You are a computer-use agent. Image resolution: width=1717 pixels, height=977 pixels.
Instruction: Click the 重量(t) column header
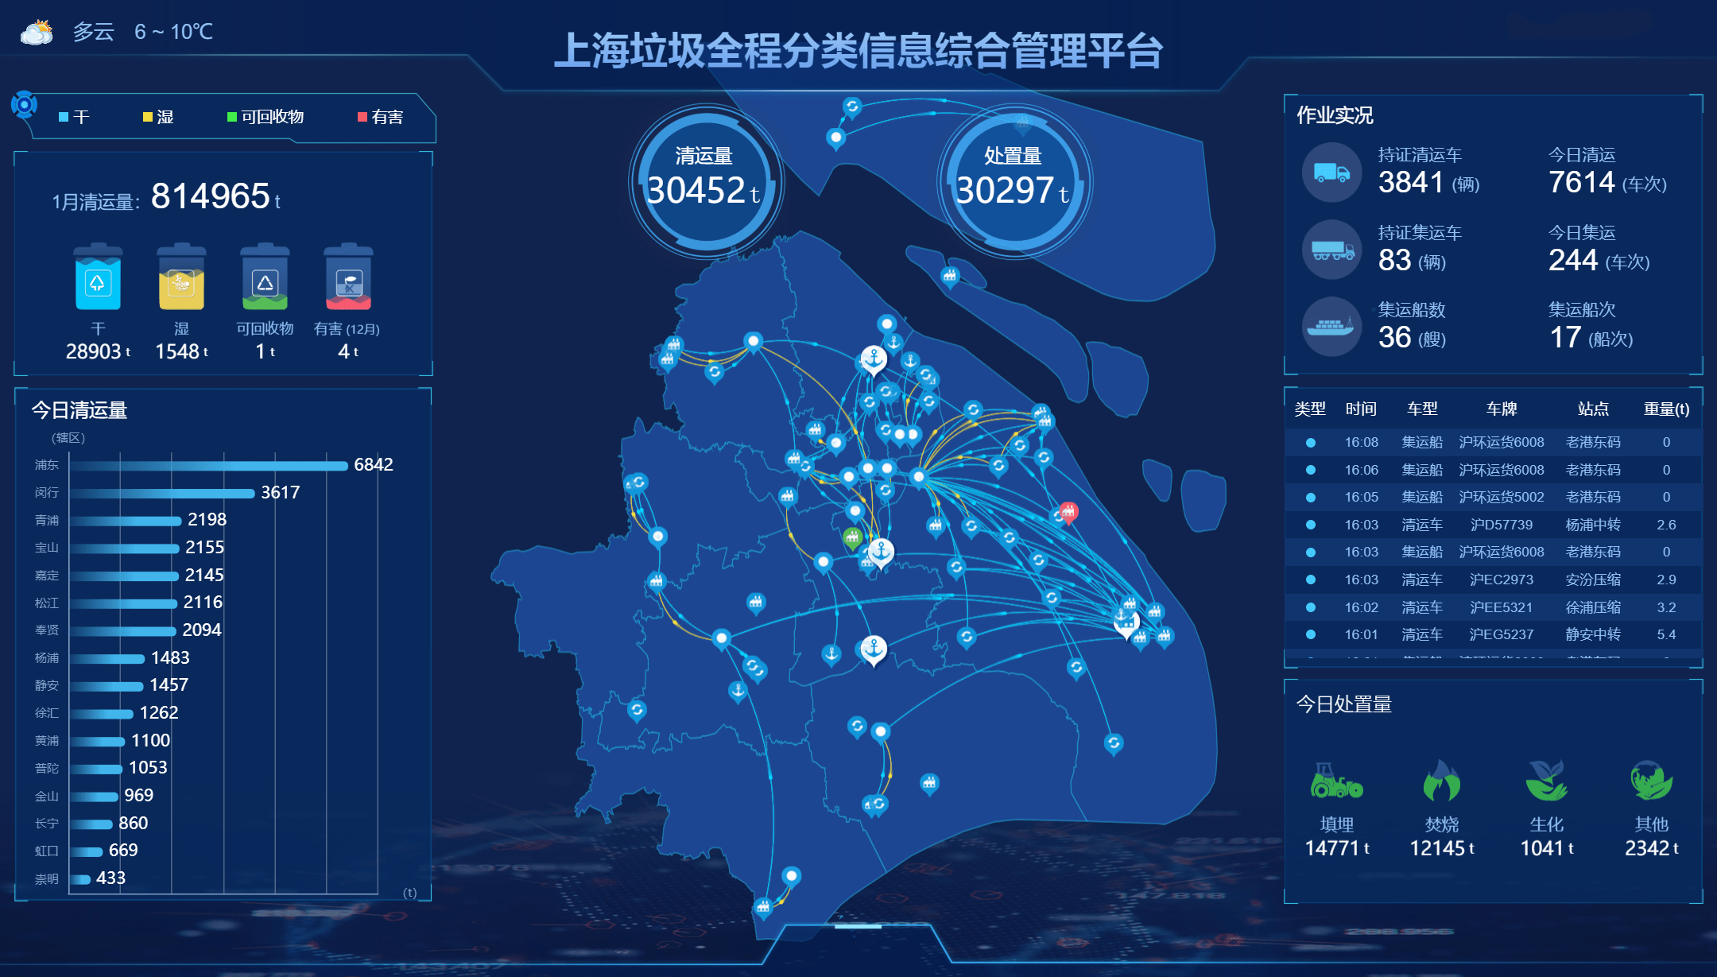(x=1666, y=409)
